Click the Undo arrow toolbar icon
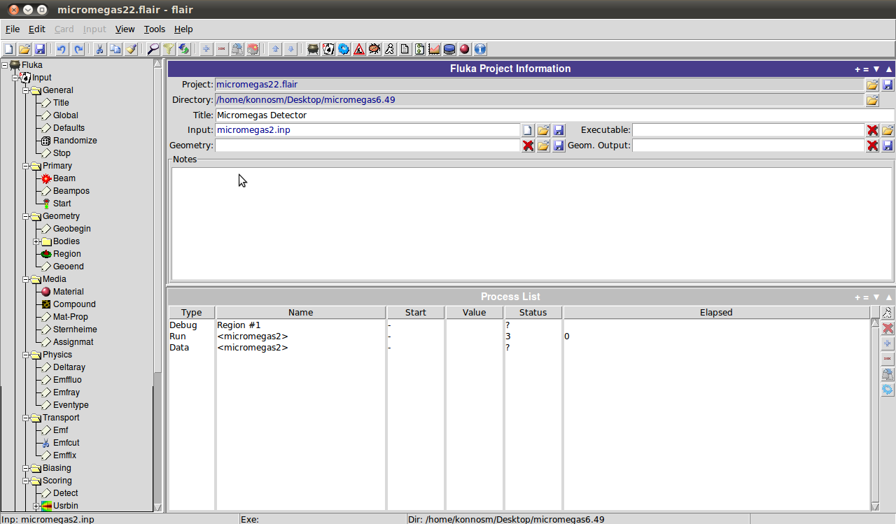 coord(62,49)
